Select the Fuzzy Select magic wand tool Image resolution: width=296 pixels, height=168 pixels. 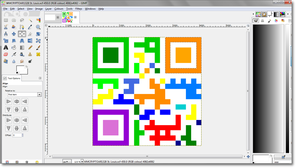coord(30,20)
